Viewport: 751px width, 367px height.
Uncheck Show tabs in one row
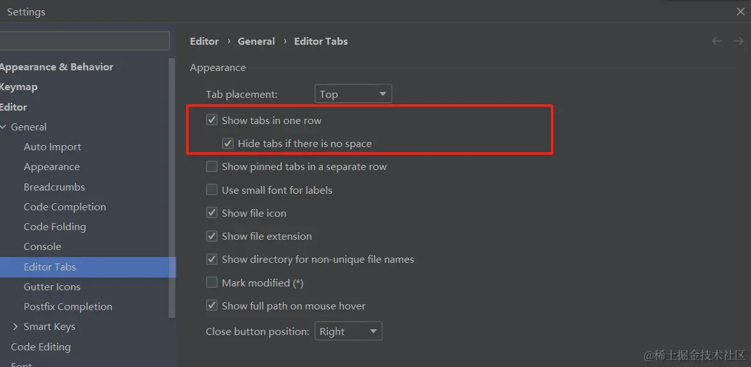[x=212, y=120]
